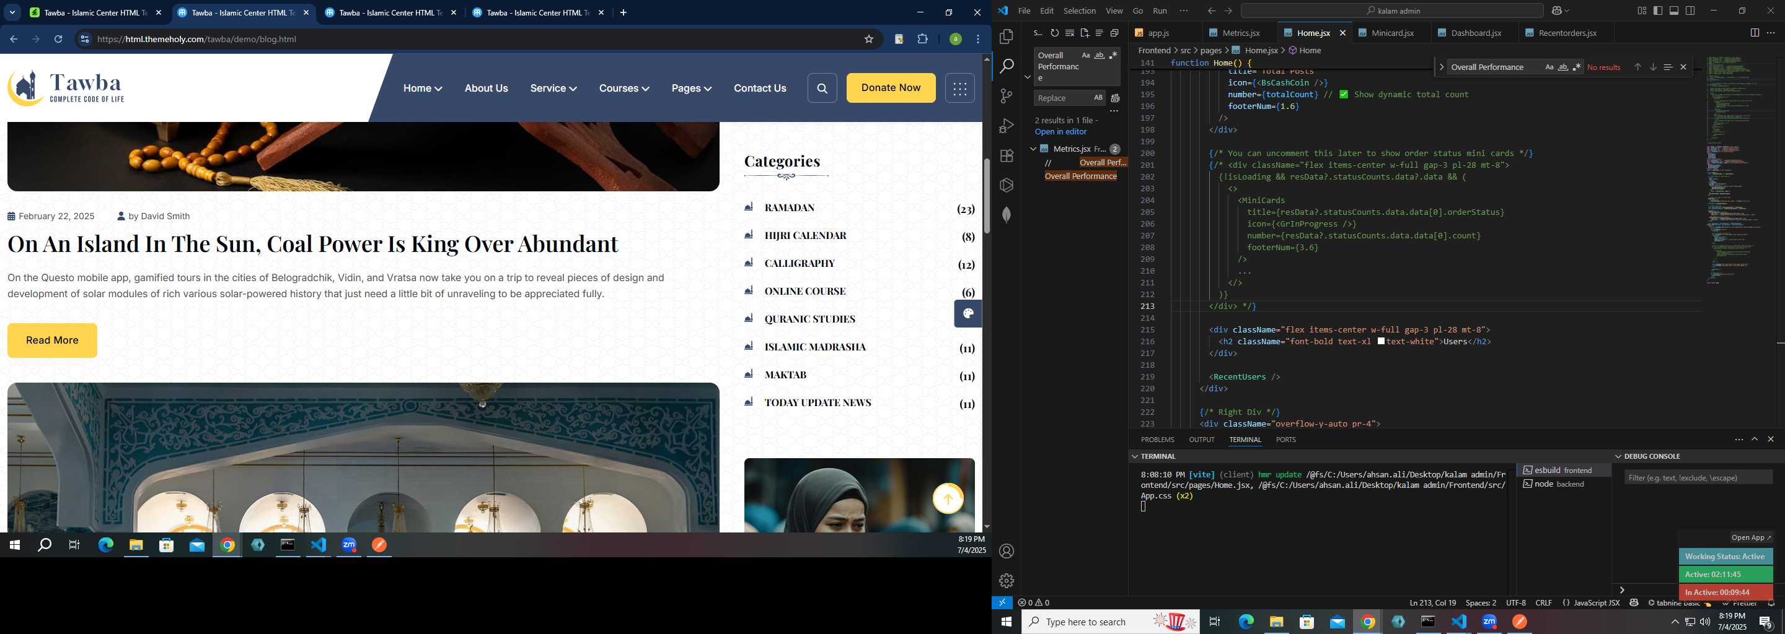Open Manage gear icon in VS Code

pos(1006,581)
